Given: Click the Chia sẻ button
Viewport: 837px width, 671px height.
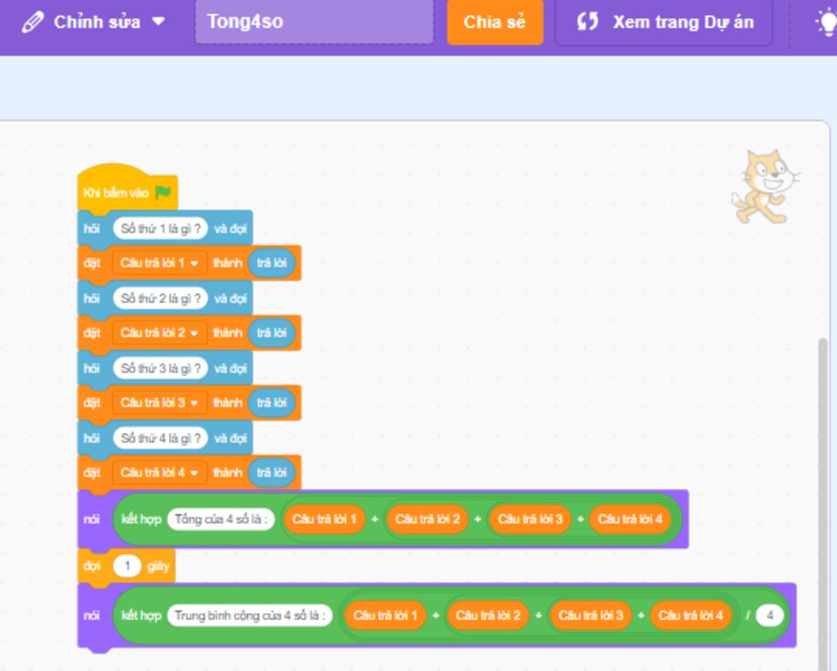Looking at the screenshot, I should (495, 22).
